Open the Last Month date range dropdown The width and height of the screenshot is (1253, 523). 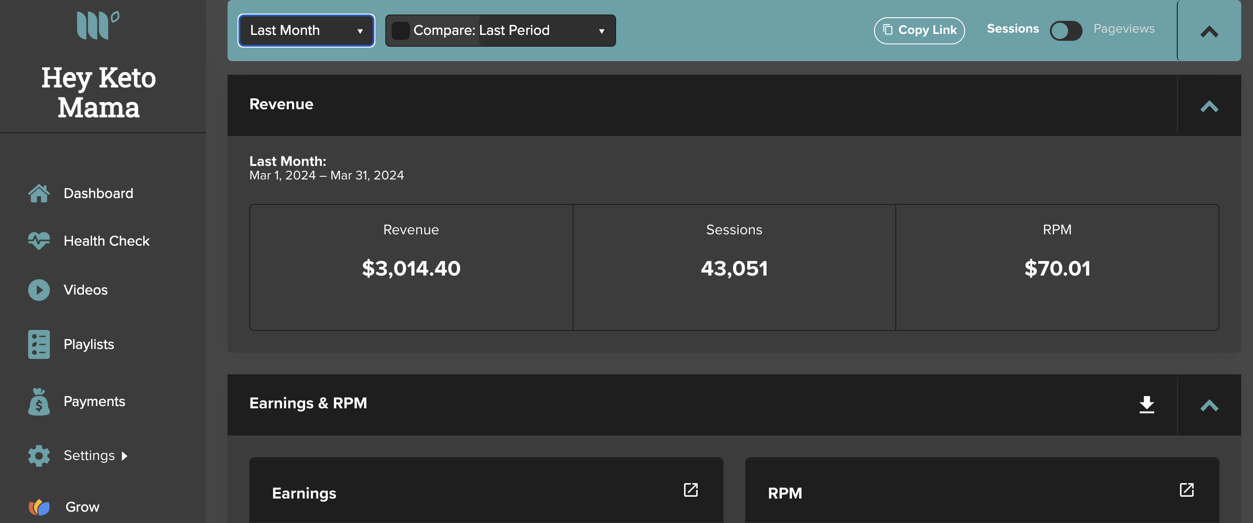click(x=306, y=30)
